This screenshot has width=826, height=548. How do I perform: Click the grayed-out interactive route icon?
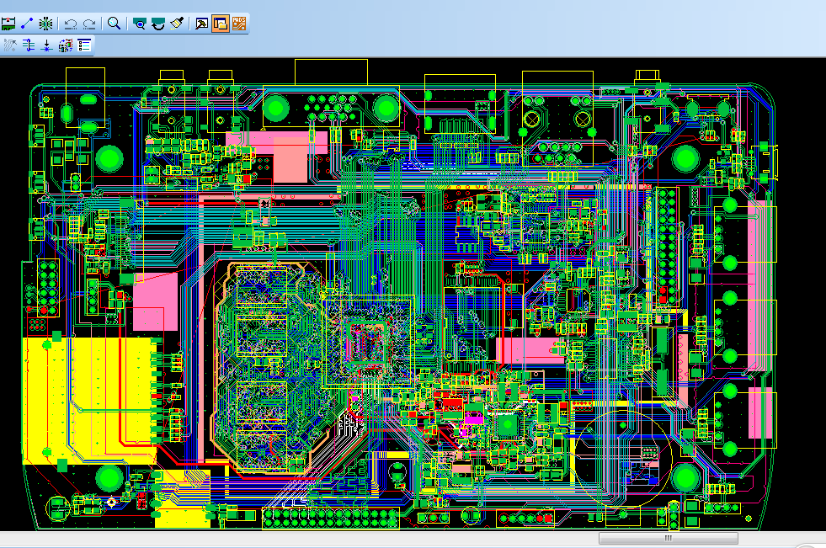pos(9,45)
